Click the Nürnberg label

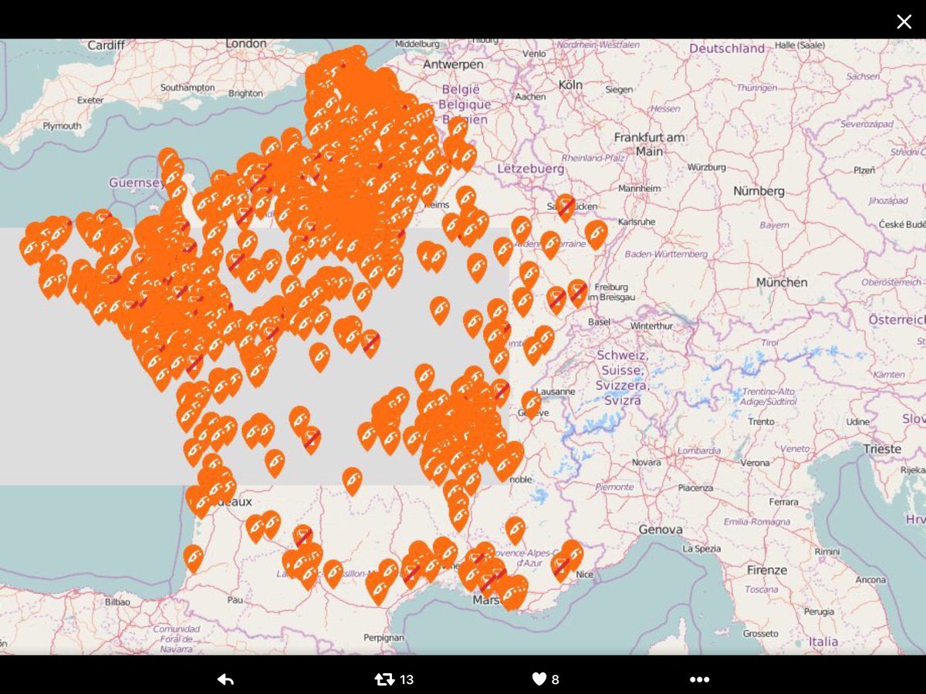click(x=759, y=190)
